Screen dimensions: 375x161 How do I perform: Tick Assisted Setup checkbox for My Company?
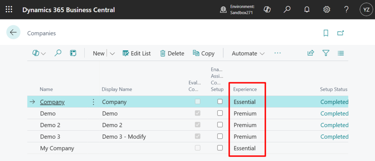click(220, 148)
